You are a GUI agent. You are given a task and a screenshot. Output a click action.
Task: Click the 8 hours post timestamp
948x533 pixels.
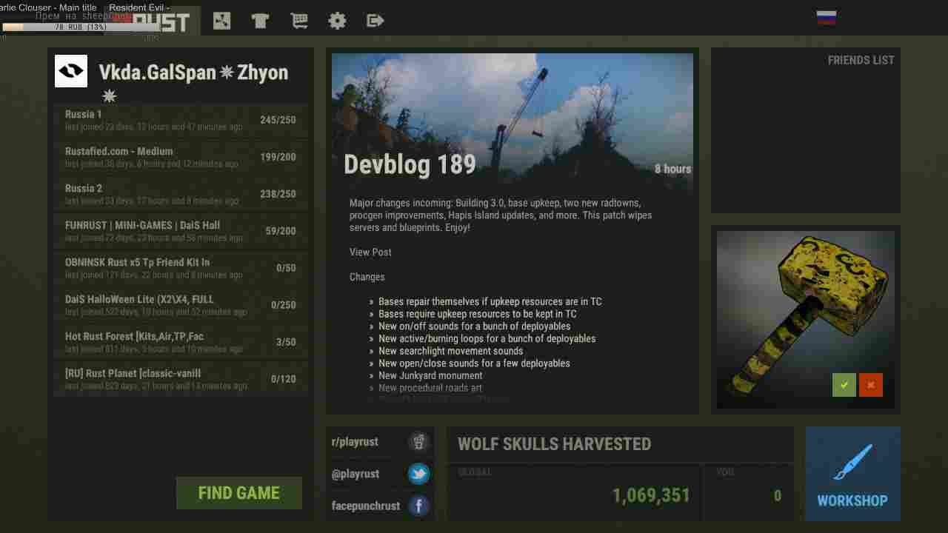[672, 169]
